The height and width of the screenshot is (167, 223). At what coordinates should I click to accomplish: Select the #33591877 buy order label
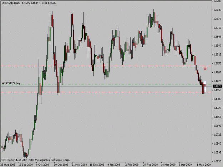click(11, 83)
